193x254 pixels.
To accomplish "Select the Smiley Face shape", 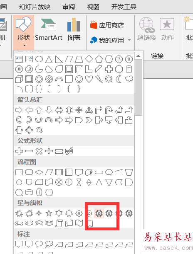I will coord(79,79).
